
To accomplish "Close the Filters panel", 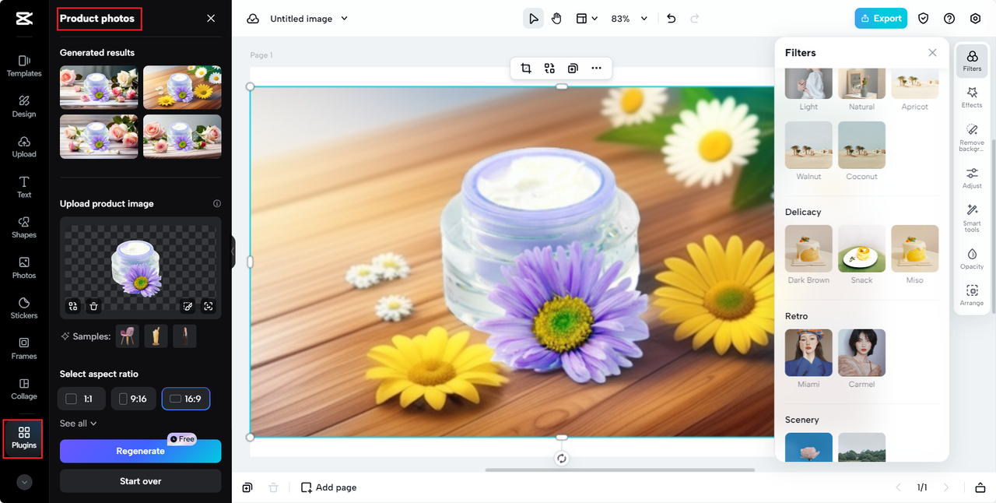I will (x=932, y=53).
